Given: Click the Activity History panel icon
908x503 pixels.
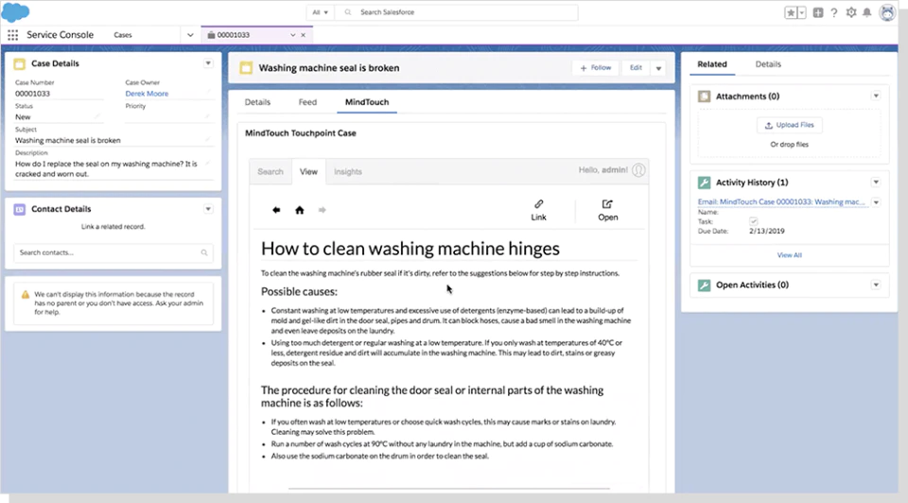Looking at the screenshot, I should tap(704, 182).
